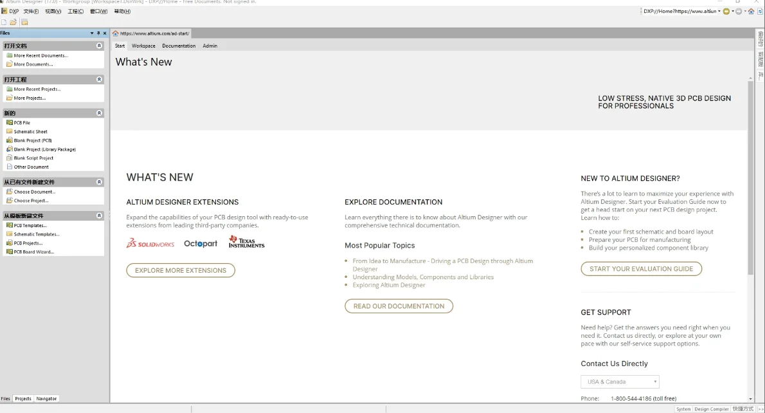Image resolution: width=765 pixels, height=413 pixels.
Task: Switch to the Projects panel tab
Action: pyautogui.click(x=23, y=398)
